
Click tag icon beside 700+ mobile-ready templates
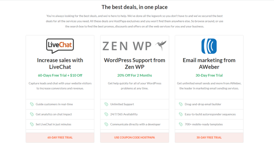pos(181,125)
